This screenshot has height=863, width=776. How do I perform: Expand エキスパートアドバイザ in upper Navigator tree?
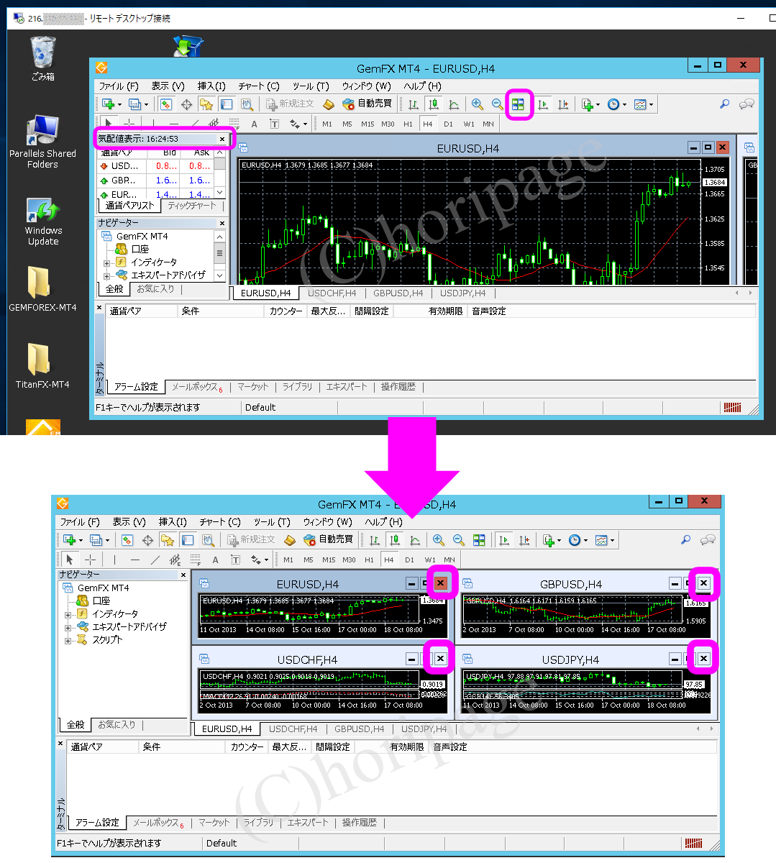[106, 275]
